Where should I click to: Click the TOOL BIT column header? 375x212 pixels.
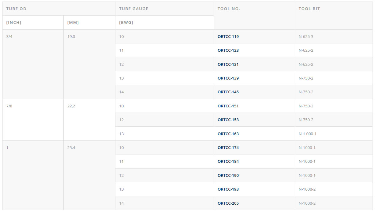[309, 9]
